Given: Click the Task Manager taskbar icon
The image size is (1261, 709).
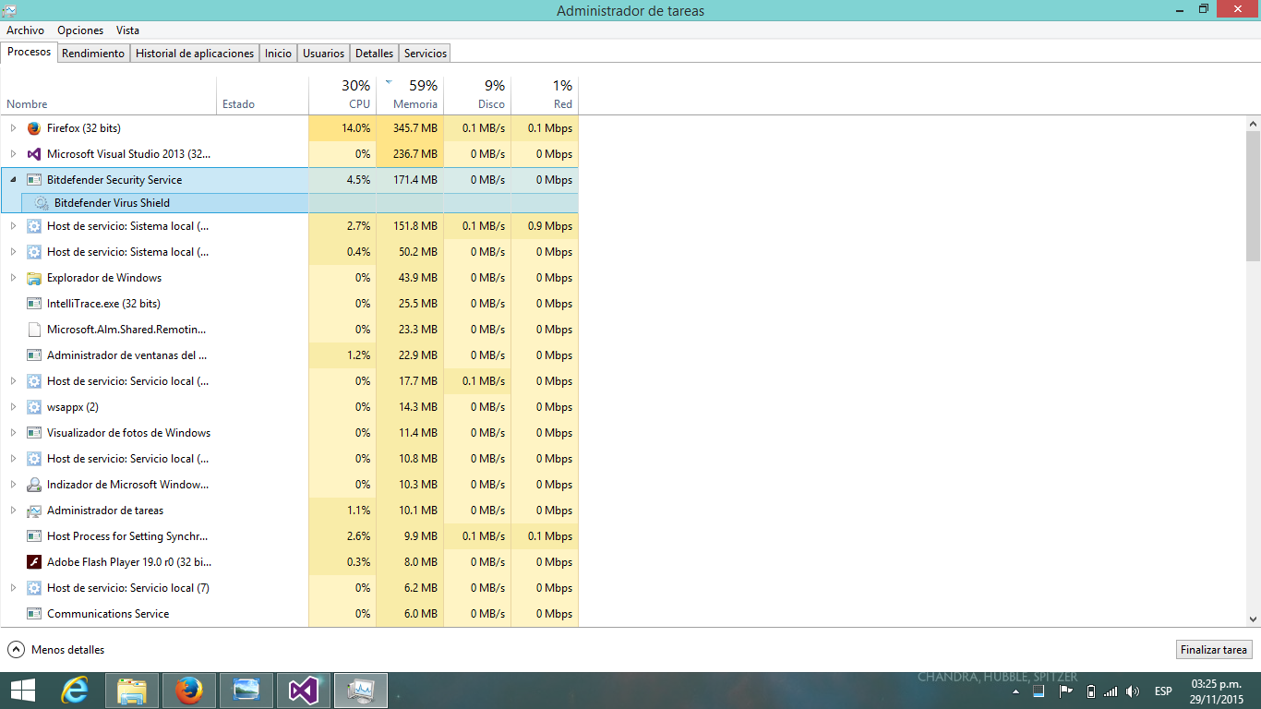Looking at the screenshot, I should pos(361,691).
